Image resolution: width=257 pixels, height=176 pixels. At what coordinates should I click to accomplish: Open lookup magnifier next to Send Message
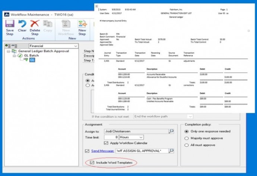(x=171, y=151)
